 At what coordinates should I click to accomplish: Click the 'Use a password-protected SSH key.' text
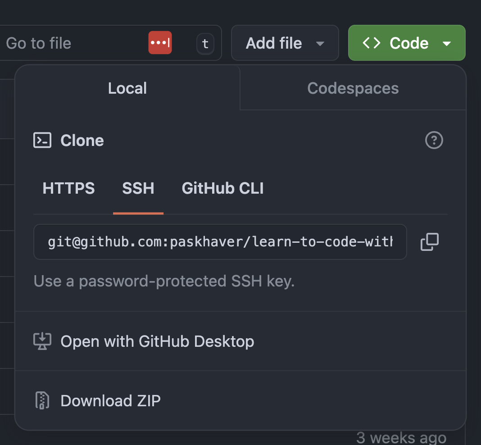(164, 281)
